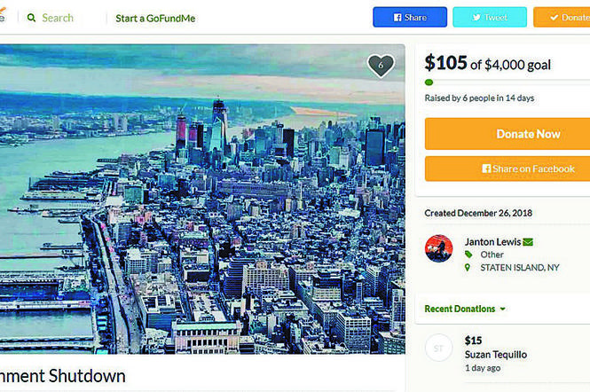
Task: Open Janton Lewis's profile avatar
Action: [x=439, y=249]
